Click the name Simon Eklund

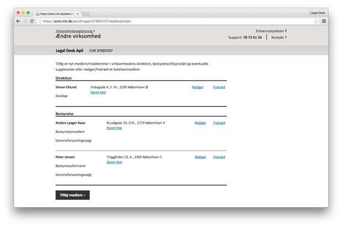click(66, 87)
